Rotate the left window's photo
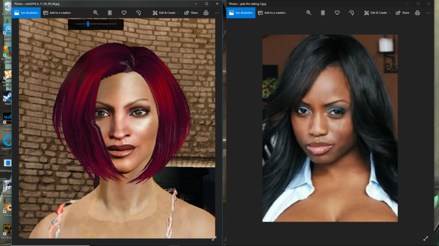This screenshot has height=246, width=439. 138,13
